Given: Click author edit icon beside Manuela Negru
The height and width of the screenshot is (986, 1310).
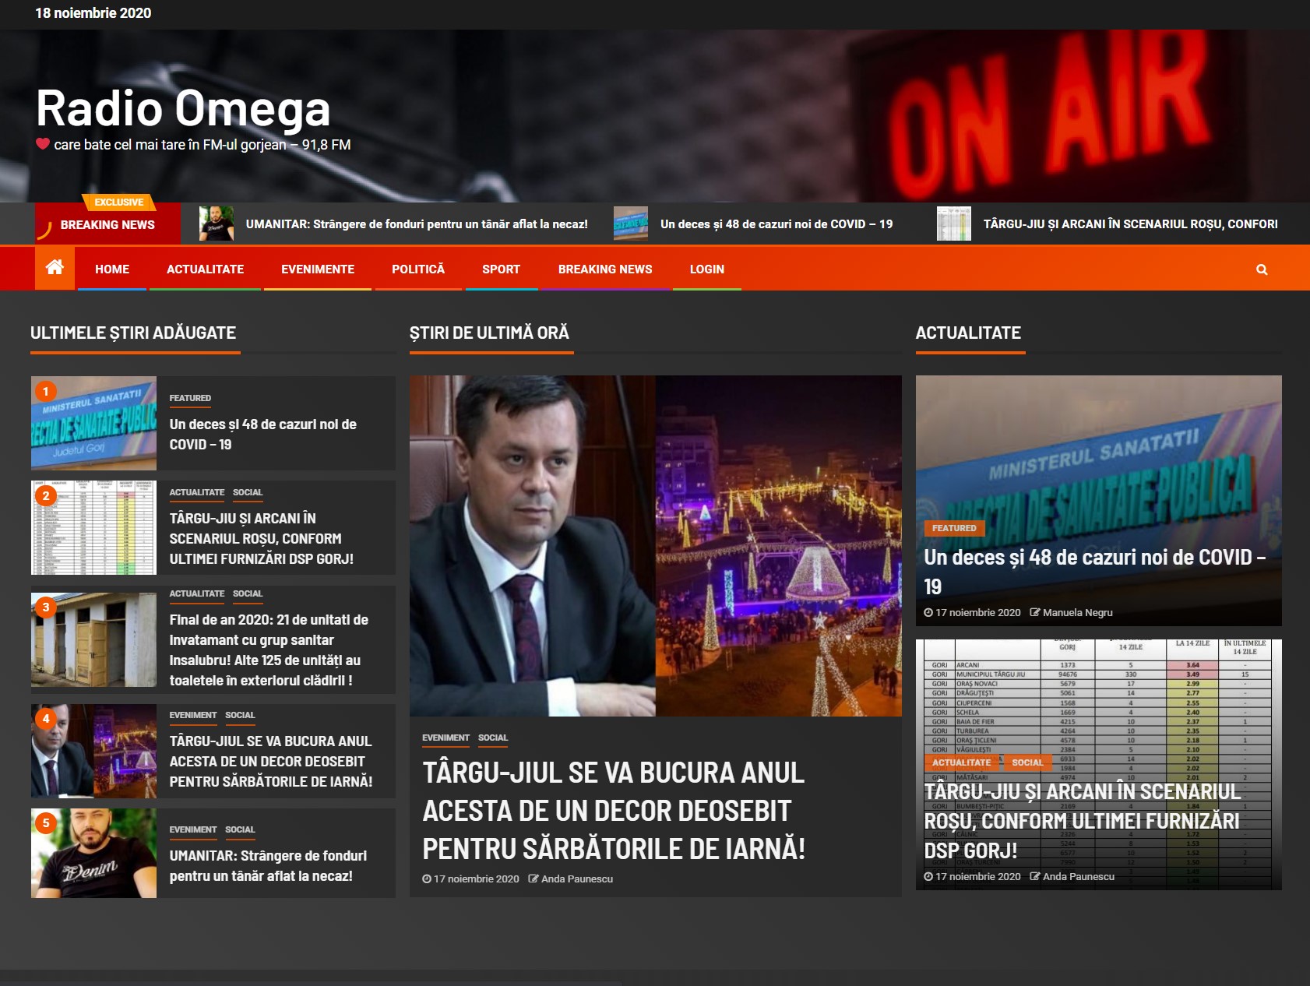Looking at the screenshot, I should (x=1035, y=612).
